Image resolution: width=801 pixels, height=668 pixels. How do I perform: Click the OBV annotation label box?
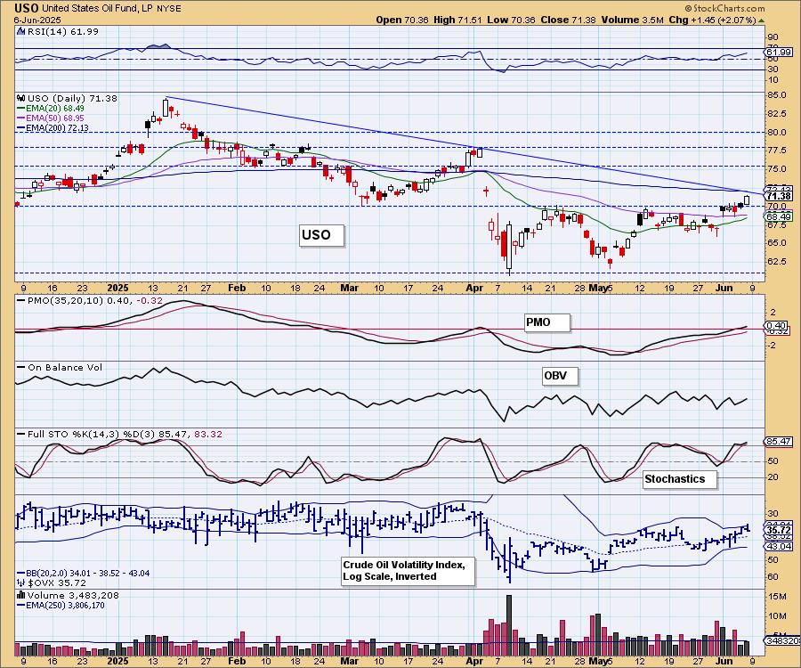click(x=560, y=376)
